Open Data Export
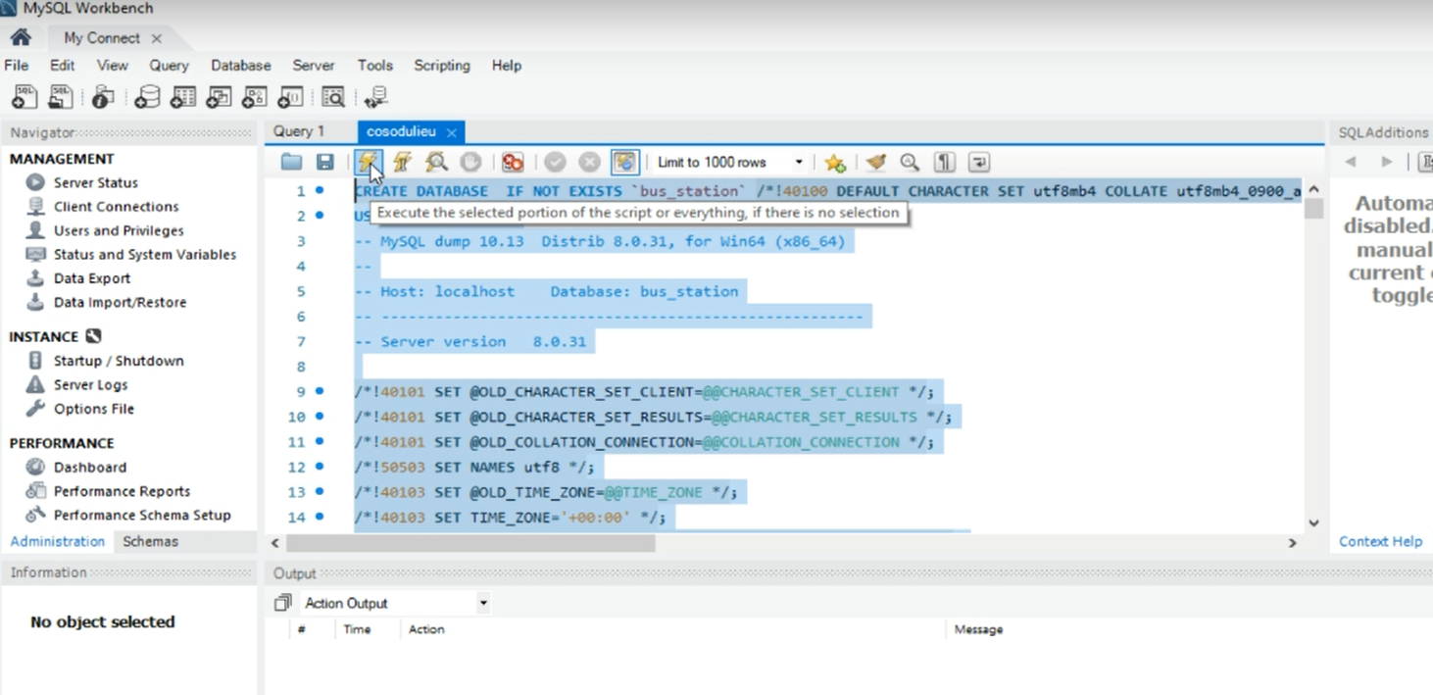The height and width of the screenshot is (695, 1433). click(92, 278)
